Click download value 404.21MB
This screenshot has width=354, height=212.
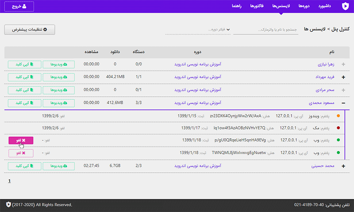click(x=115, y=77)
